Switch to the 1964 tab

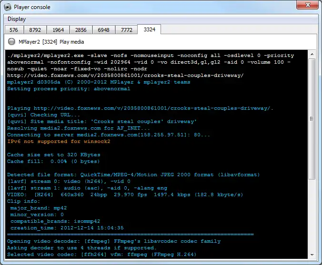click(x=58, y=30)
